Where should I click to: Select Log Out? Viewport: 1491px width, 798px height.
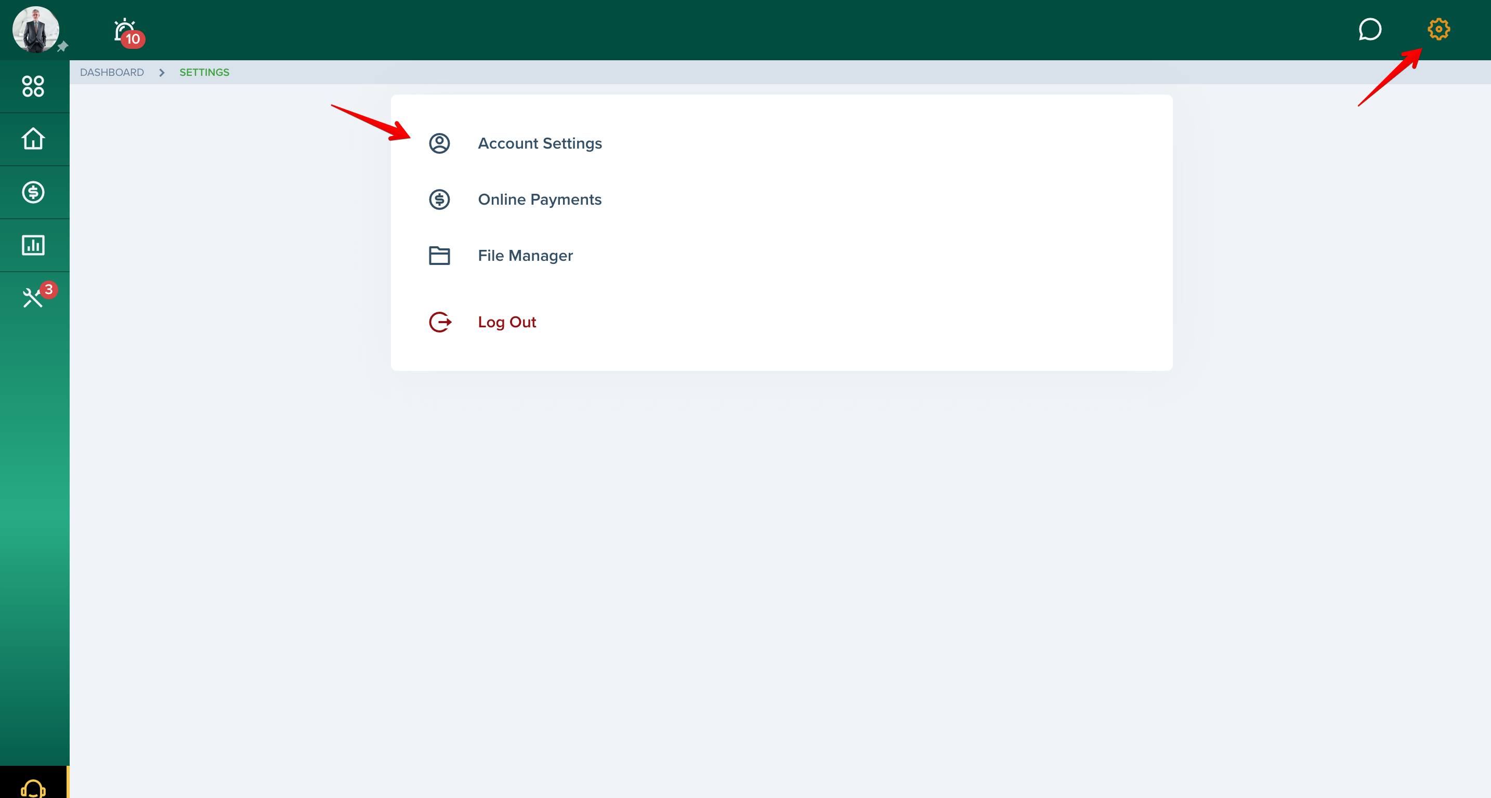pyautogui.click(x=507, y=322)
